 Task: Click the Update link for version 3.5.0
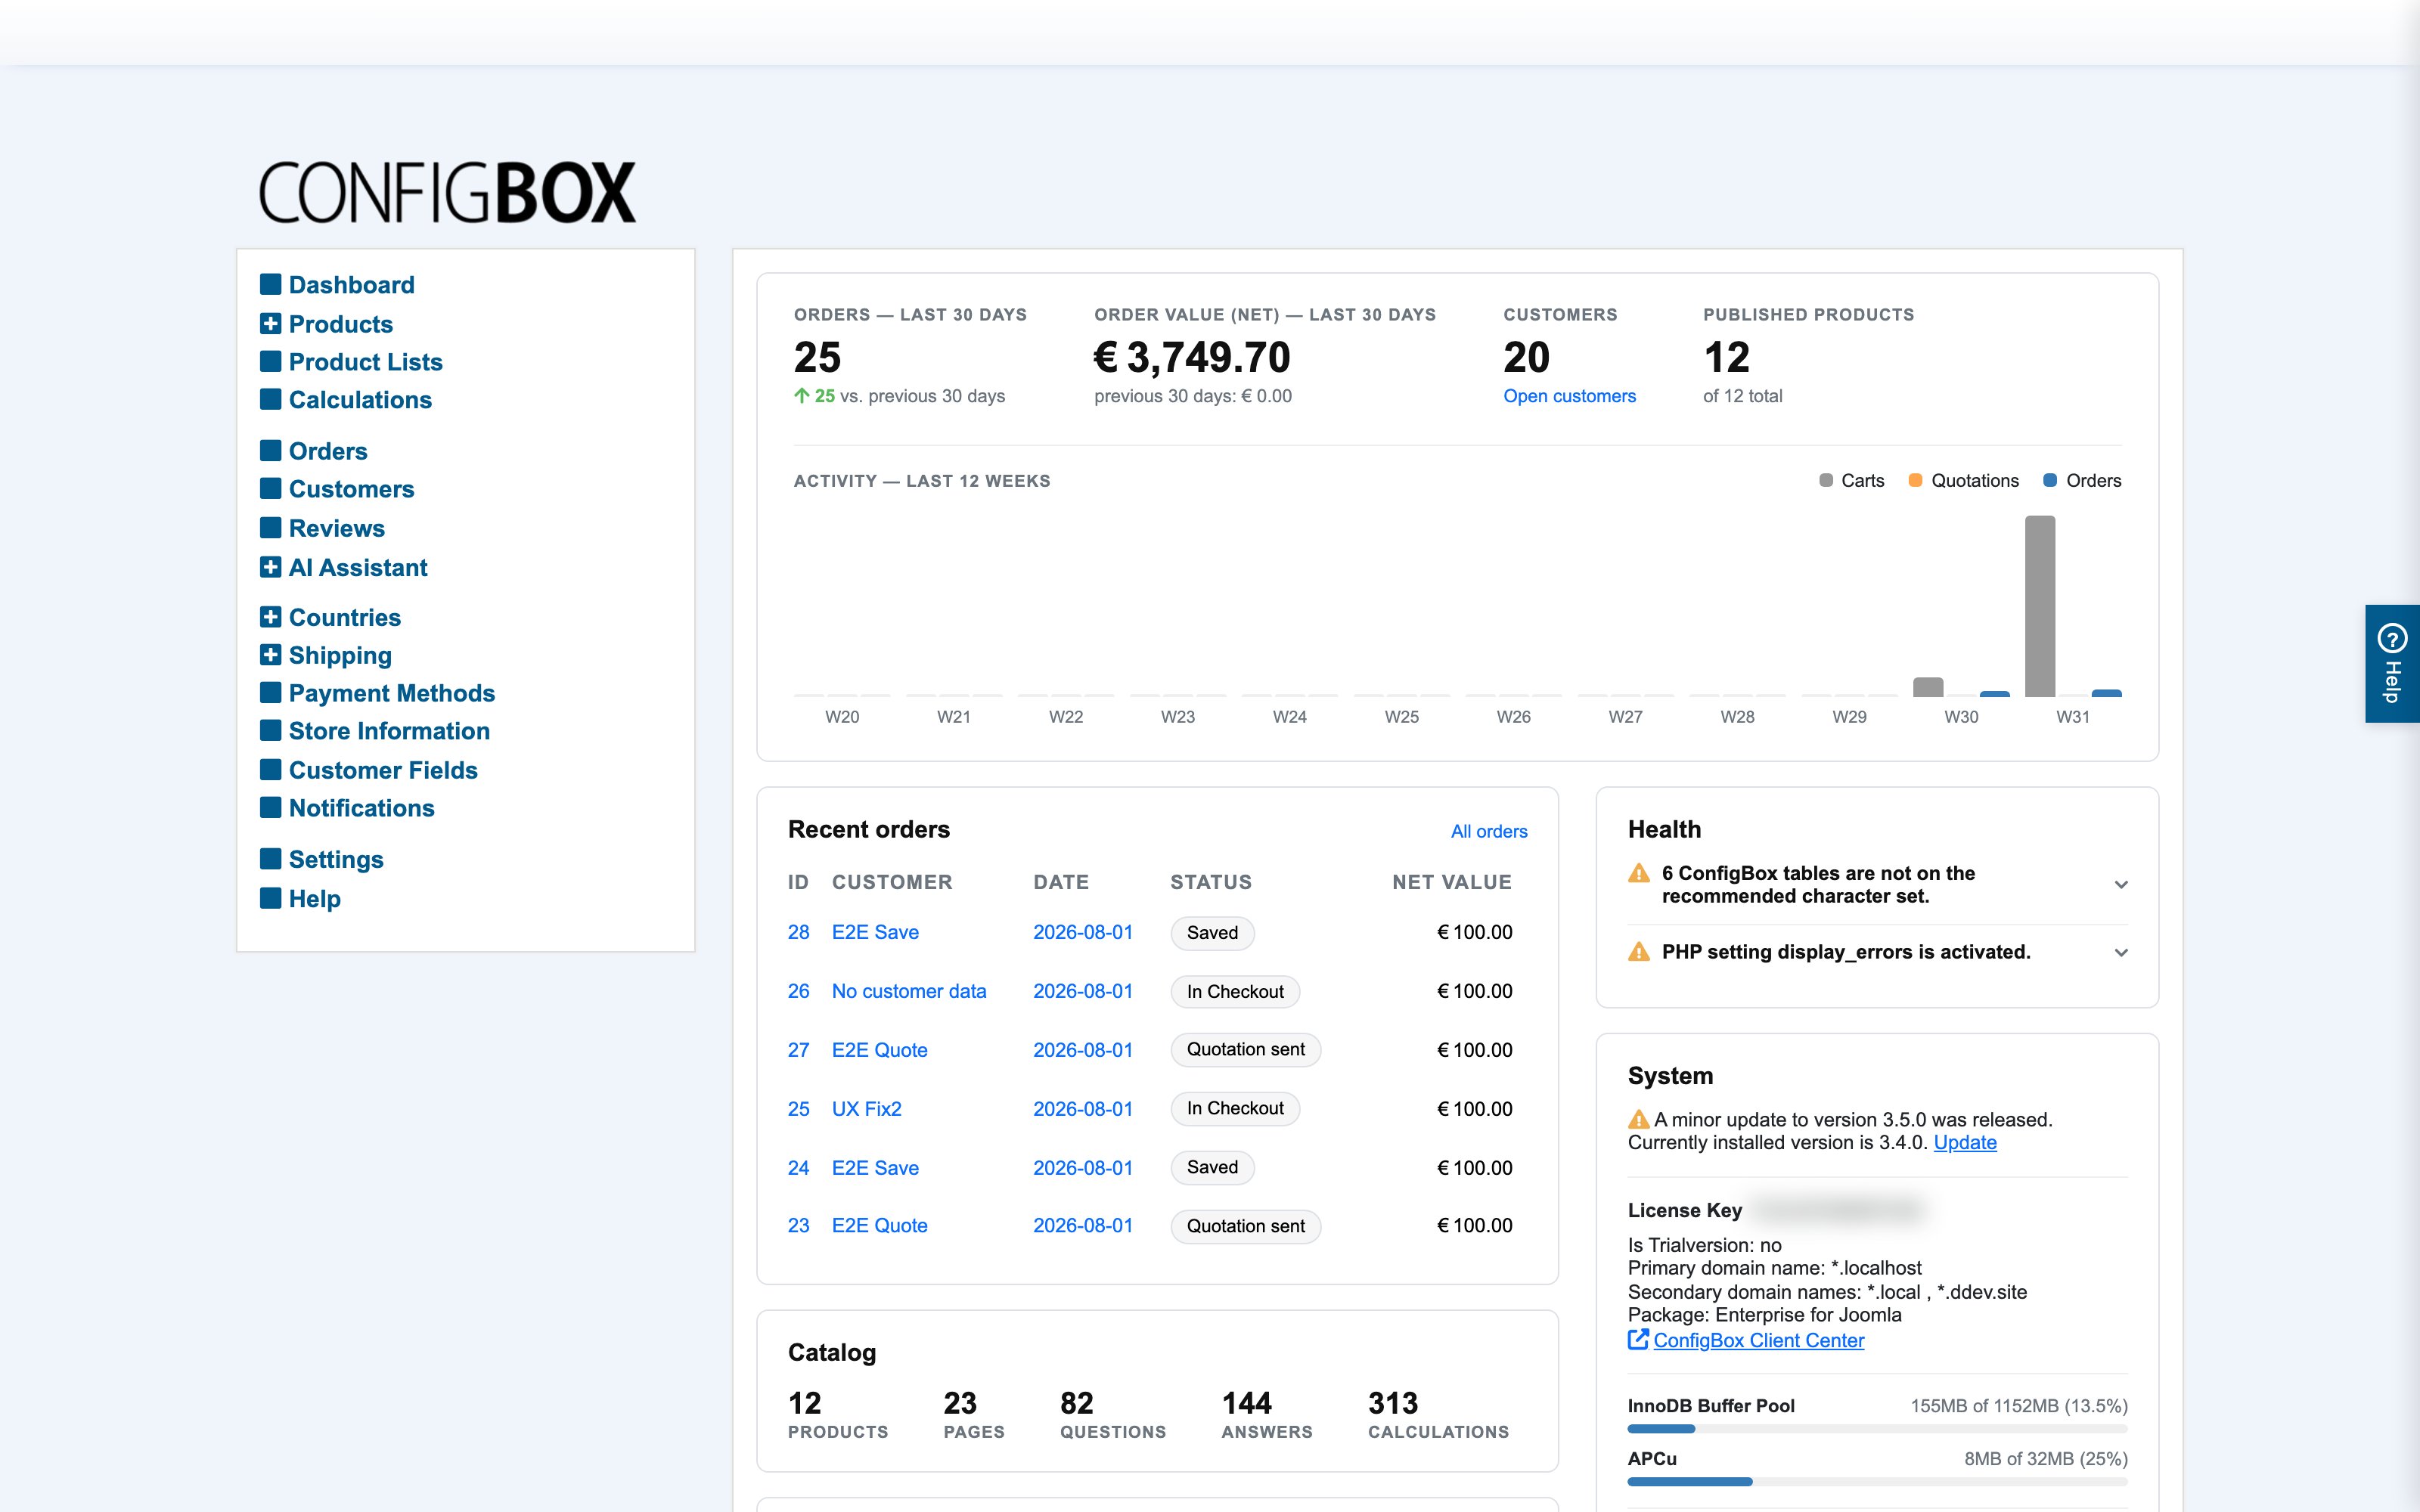(1965, 1143)
